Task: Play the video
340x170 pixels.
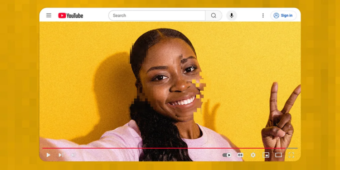Action: point(49,155)
